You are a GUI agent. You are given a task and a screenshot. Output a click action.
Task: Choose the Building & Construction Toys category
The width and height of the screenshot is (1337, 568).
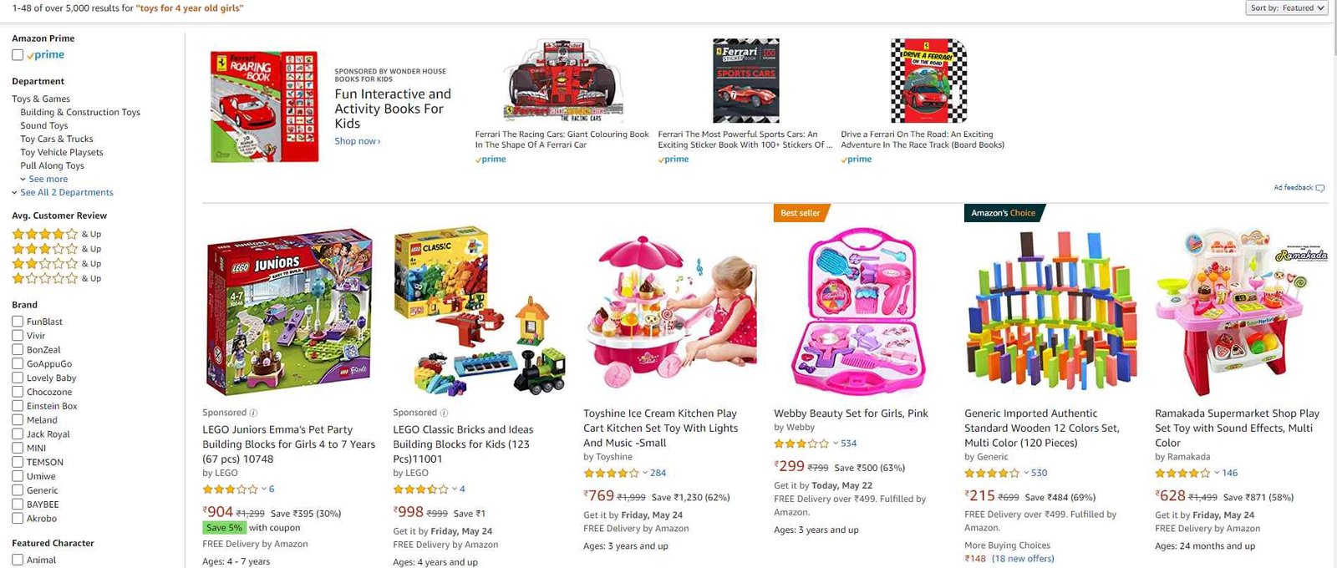(x=80, y=112)
